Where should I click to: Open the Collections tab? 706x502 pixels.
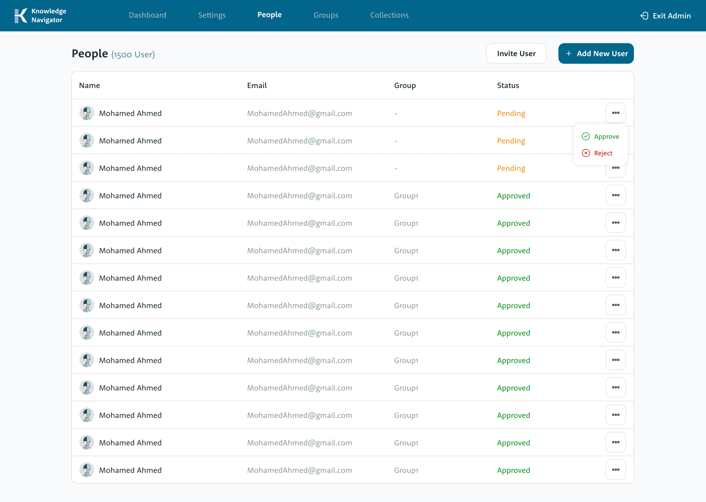[x=389, y=15]
